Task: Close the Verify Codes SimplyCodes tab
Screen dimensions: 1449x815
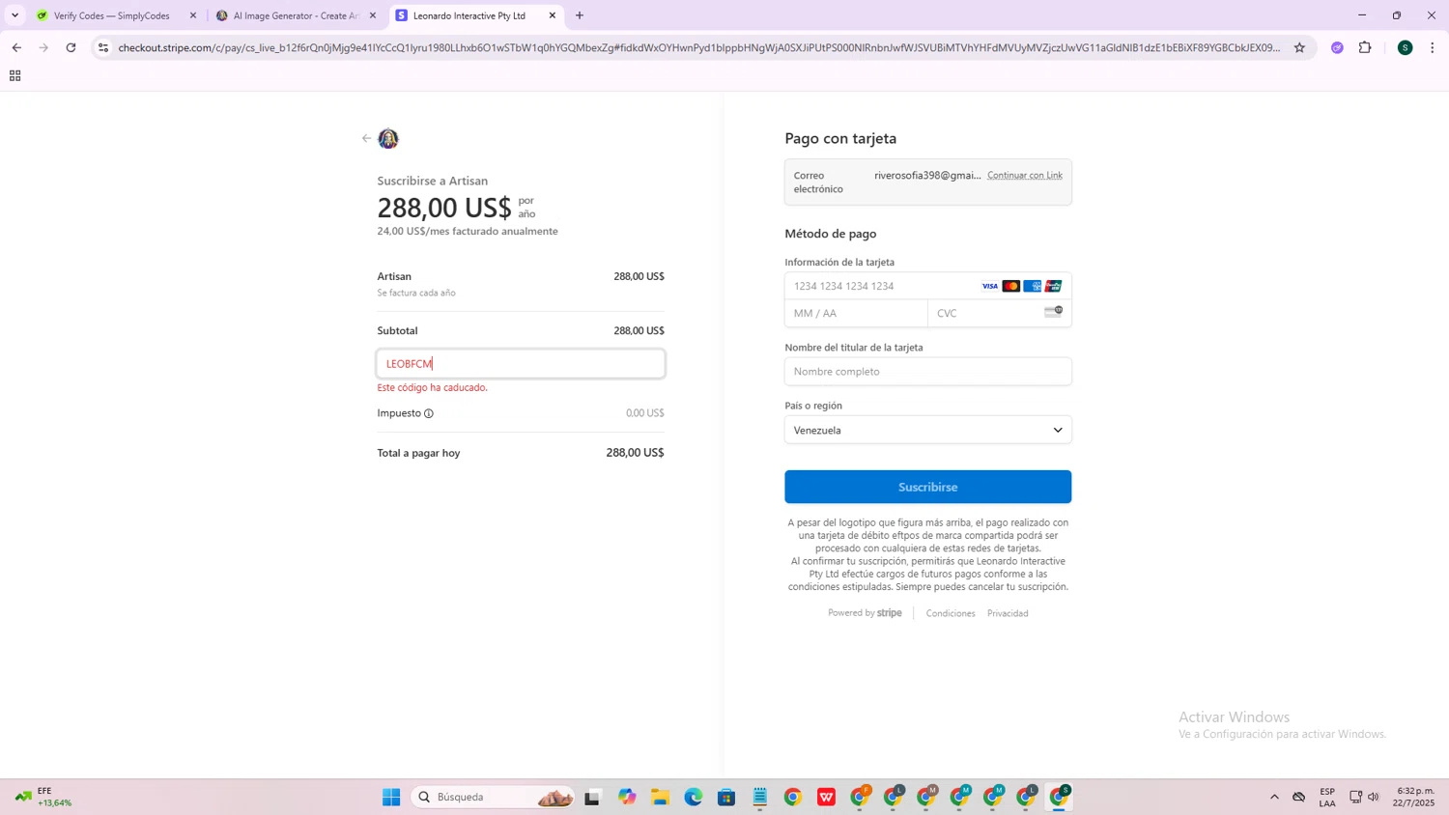Action: 193,15
